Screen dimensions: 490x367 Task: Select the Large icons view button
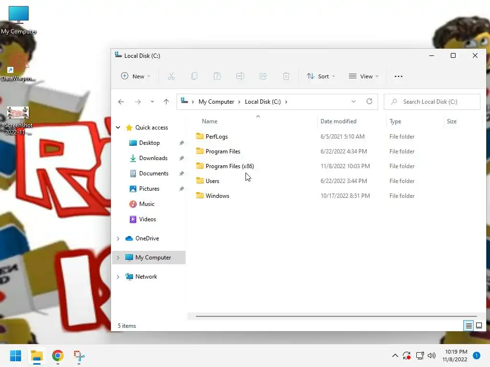pyautogui.click(x=479, y=326)
